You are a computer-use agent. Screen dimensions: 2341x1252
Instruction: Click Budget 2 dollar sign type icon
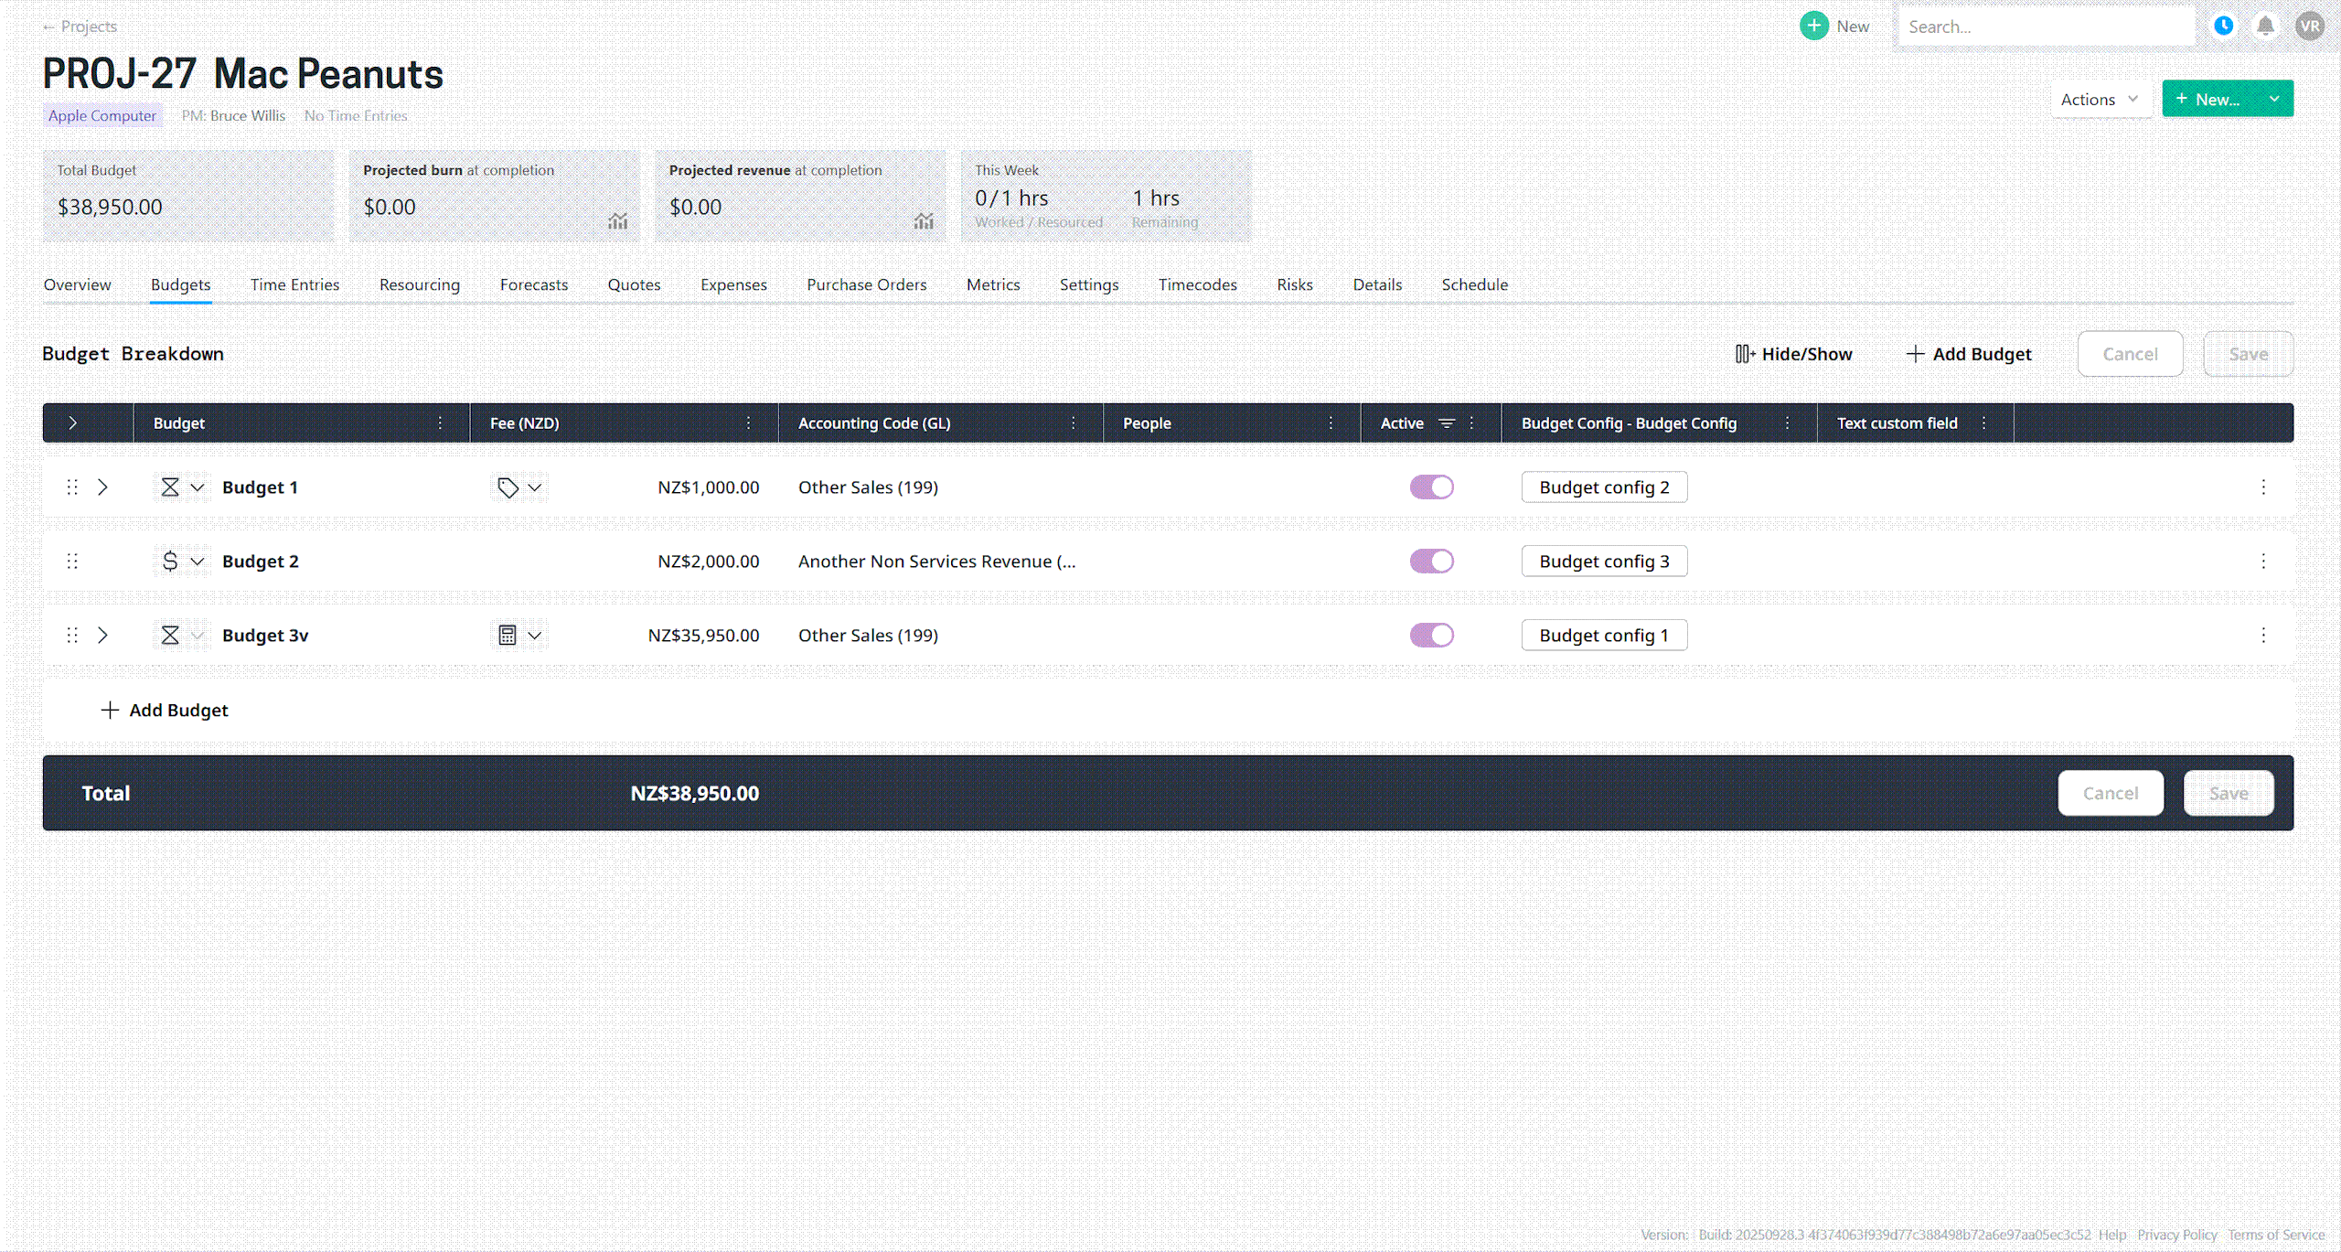coord(170,562)
